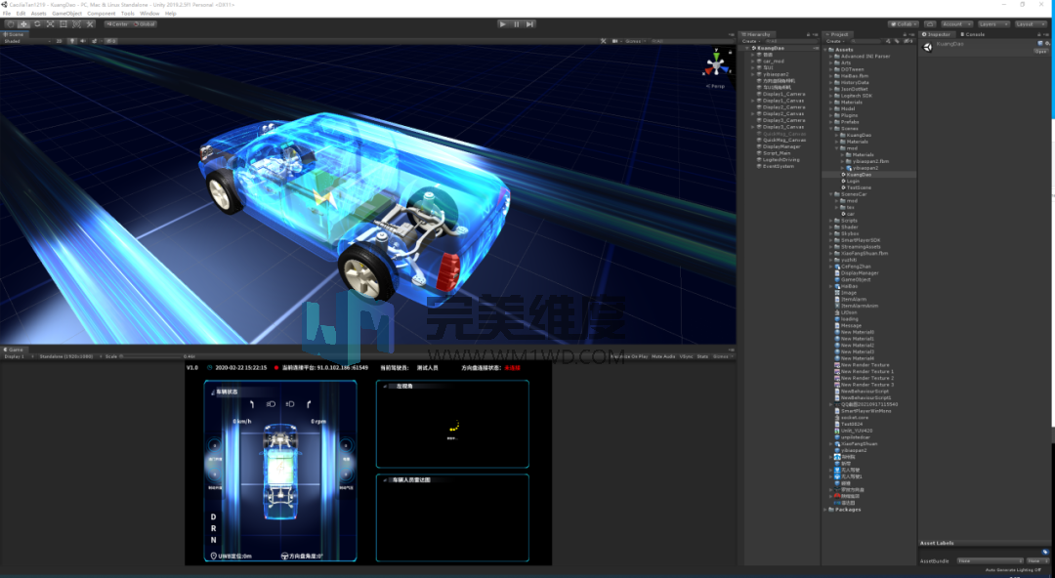Toggle Mute Audio in Game view
The width and height of the screenshot is (1055, 578).
point(663,356)
